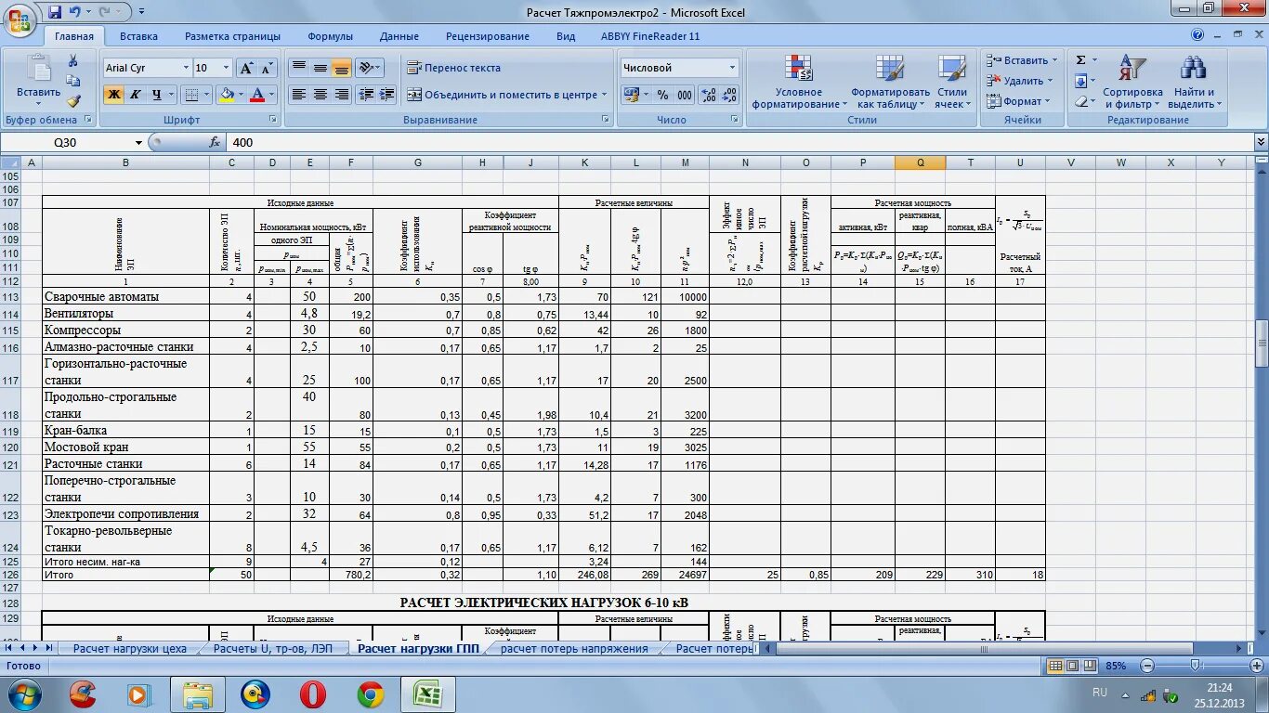Save the workbook from quick access toolbar
The width and height of the screenshot is (1269, 713).
tap(55, 12)
